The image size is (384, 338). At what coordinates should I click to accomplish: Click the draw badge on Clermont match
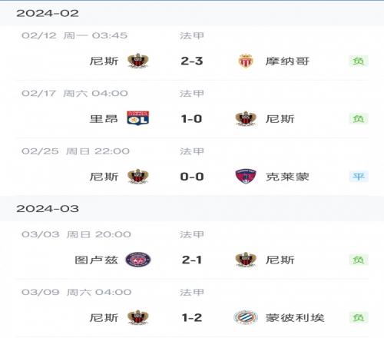pyautogui.click(x=359, y=176)
